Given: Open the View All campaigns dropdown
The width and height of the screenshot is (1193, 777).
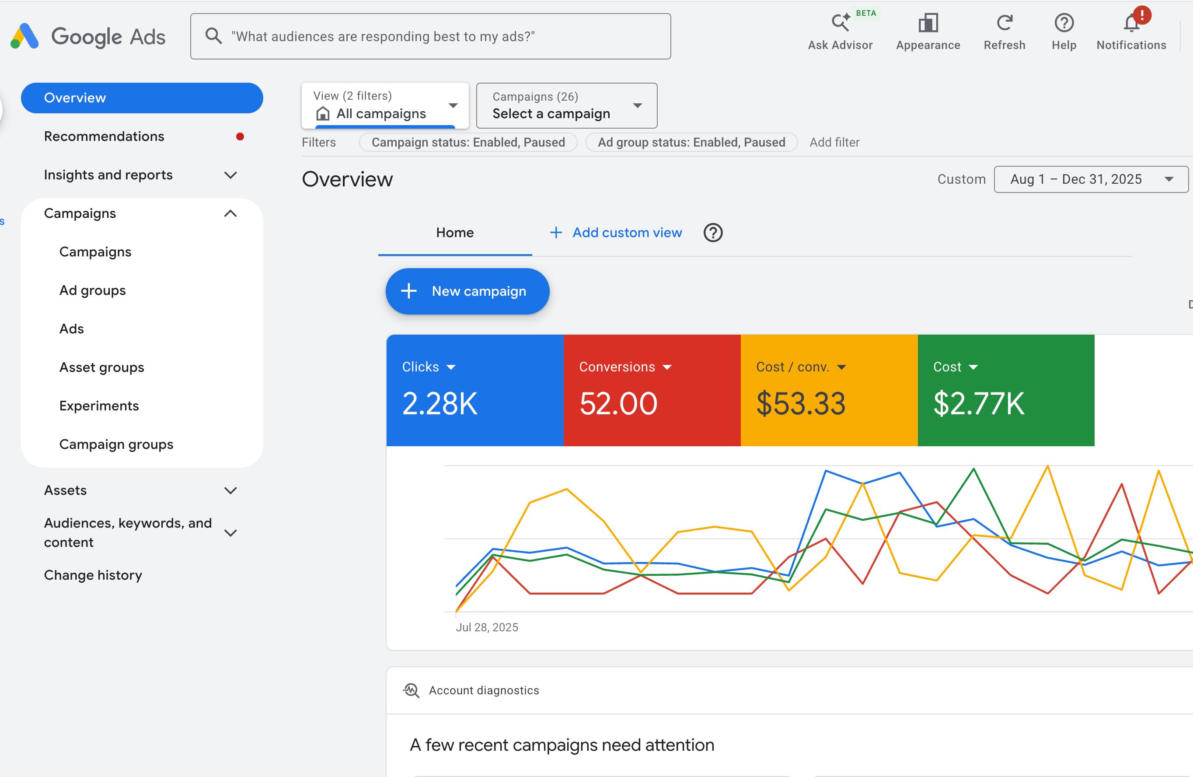Looking at the screenshot, I should coord(385,105).
